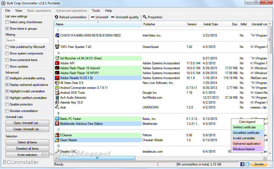Click the 100% Free Spades icon

[57, 47]
